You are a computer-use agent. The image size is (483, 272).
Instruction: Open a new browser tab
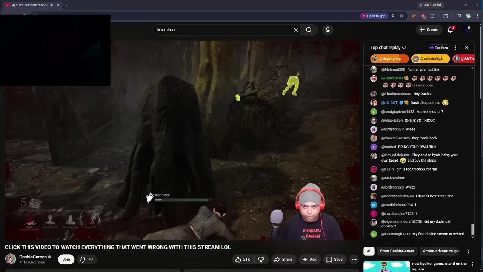click(x=67, y=5)
